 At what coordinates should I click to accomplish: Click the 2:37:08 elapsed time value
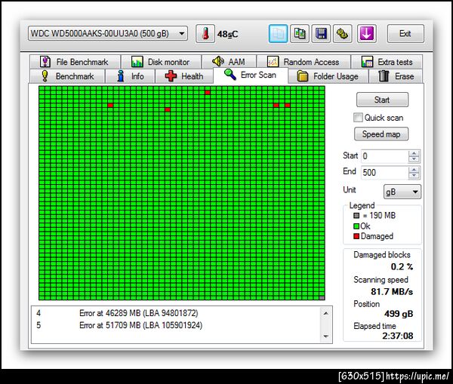(398, 336)
